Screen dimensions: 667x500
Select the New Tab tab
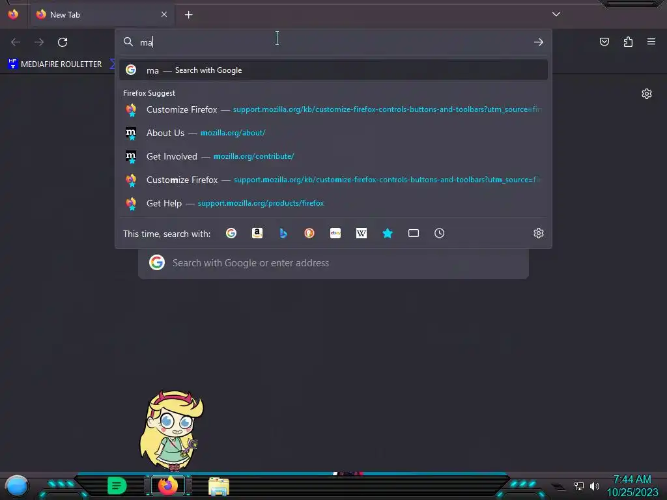pyautogui.click(x=102, y=15)
